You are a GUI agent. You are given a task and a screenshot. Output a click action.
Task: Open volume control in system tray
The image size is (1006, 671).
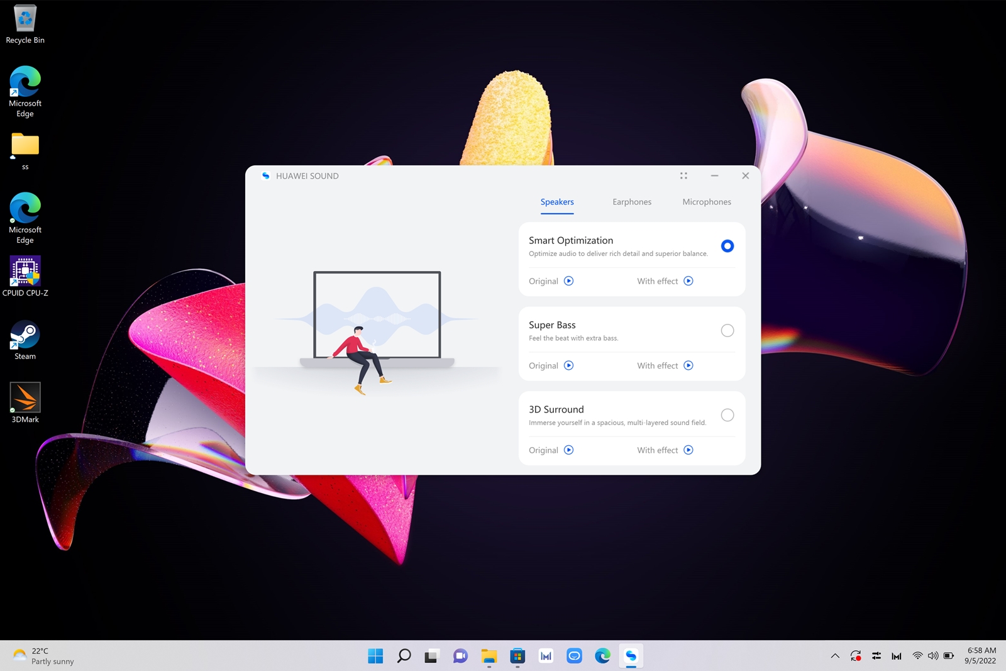(x=933, y=656)
